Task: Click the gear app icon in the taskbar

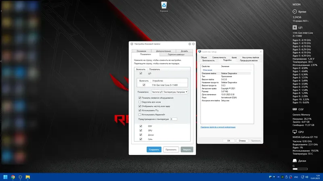Action: tap(20, 177)
